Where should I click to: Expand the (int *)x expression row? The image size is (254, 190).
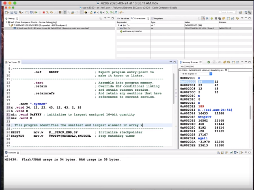(118, 25)
